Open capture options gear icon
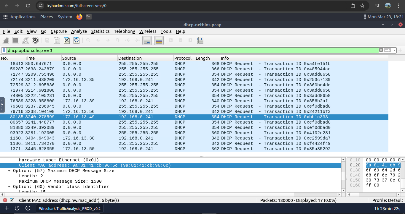The height and width of the screenshot is (214, 405). (35, 40)
